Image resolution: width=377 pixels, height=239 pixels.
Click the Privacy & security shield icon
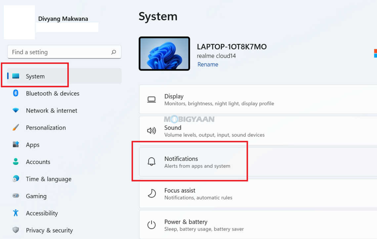(x=16, y=230)
